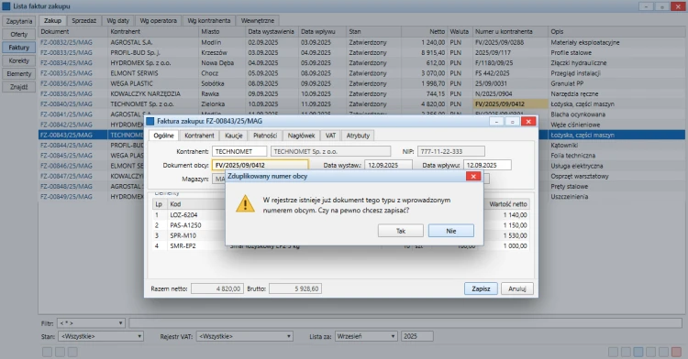This screenshot has height=359, width=688.
Task: Select item row LOZ-6204
Action: 340,215
